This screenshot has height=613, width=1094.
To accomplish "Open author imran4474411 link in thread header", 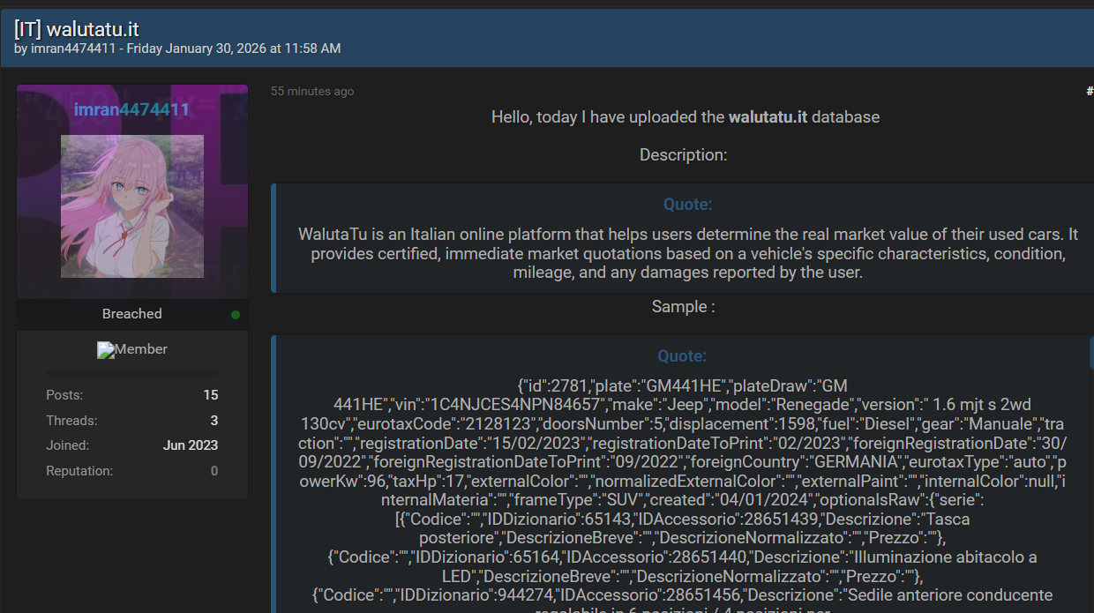I will [x=73, y=49].
